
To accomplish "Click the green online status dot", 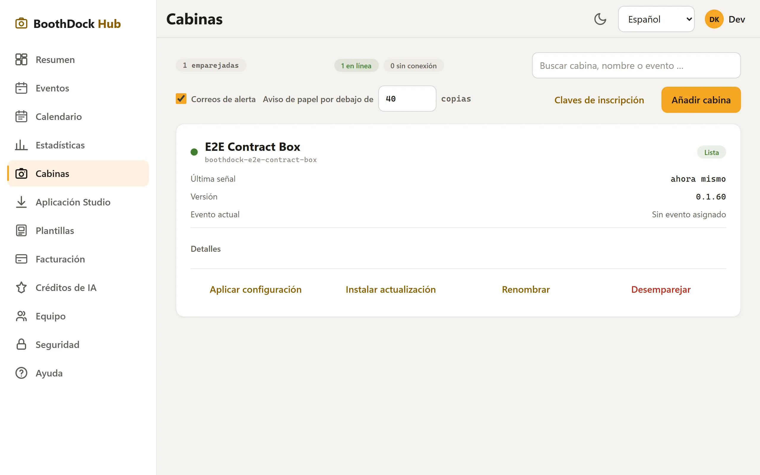I will tap(194, 152).
